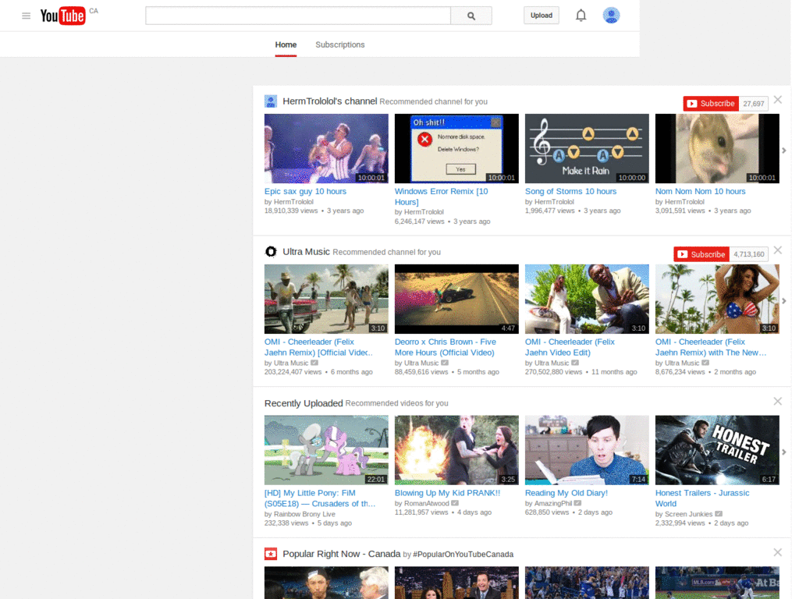The image size is (799, 599).
Task: Open the notifications bell
Action: 581,16
